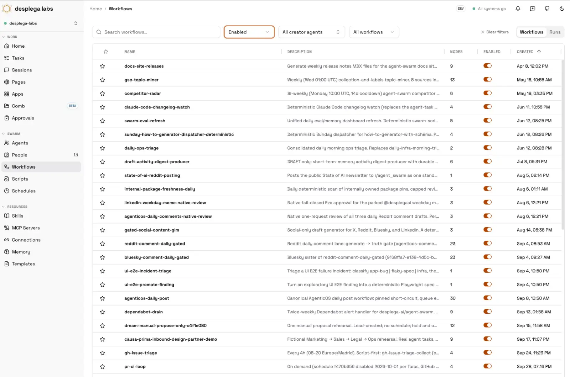The image size is (570, 377).
Task: Open the Agents section
Action: [42, 143]
